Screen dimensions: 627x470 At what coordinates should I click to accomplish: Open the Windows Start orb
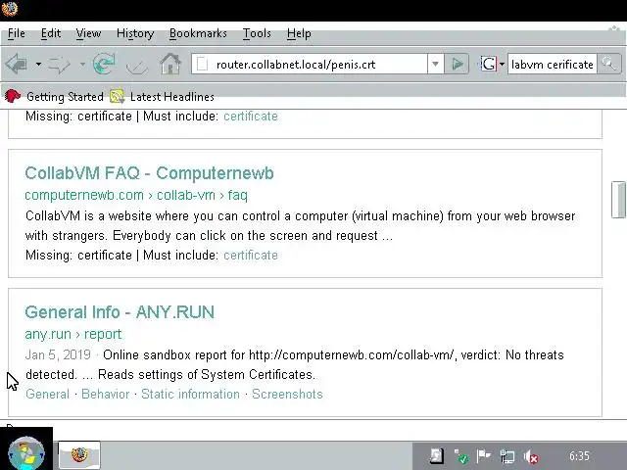[x=26, y=453]
